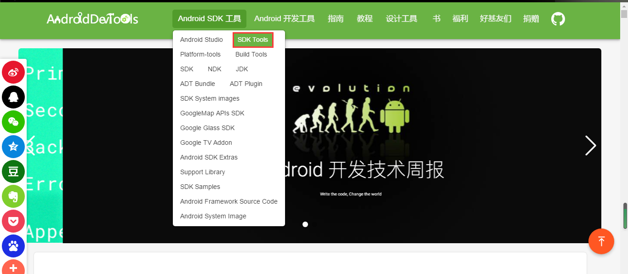Viewport: 628px width, 274px height.
Task: Open the 教程 menu item
Action: coord(365,18)
